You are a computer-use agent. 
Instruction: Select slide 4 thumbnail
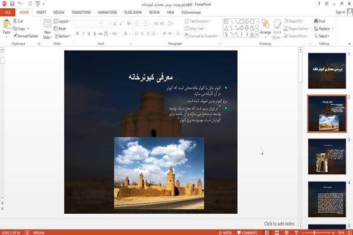point(327,199)
